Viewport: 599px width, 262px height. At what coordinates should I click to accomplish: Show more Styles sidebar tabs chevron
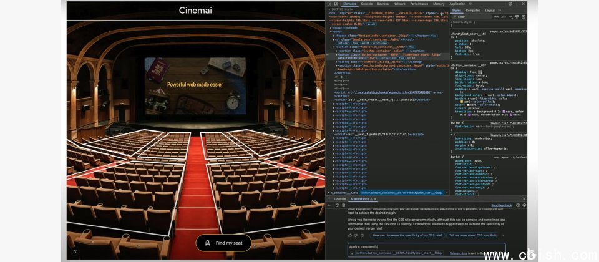(500, 11)
